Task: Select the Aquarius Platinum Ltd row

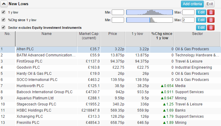Action: [x=110, y=98]
